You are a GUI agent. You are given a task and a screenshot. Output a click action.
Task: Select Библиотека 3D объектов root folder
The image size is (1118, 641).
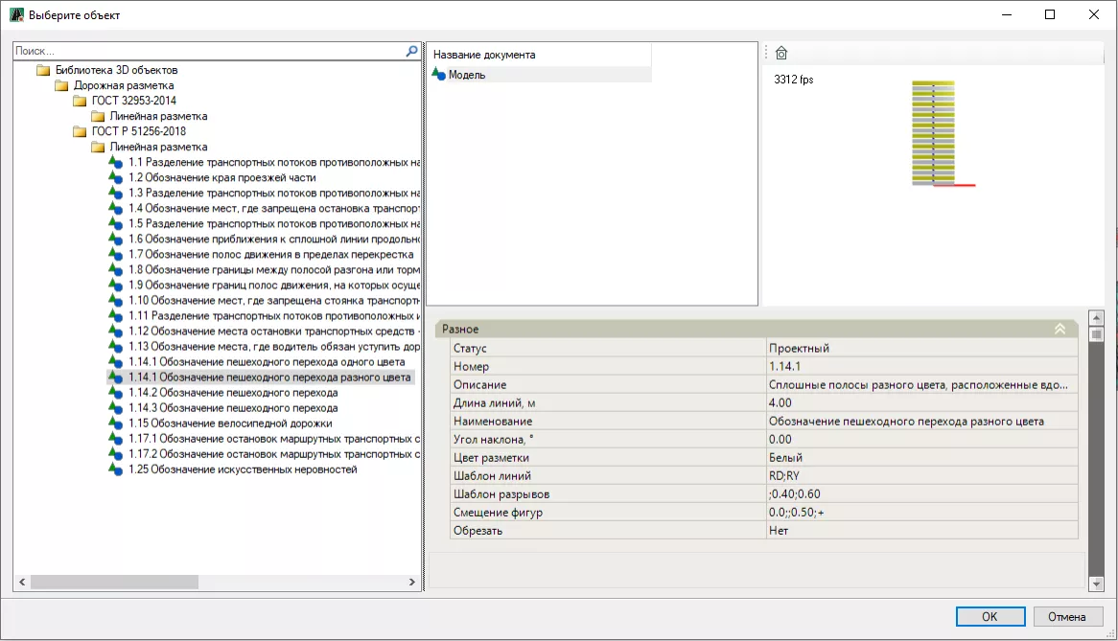[115, 70]
